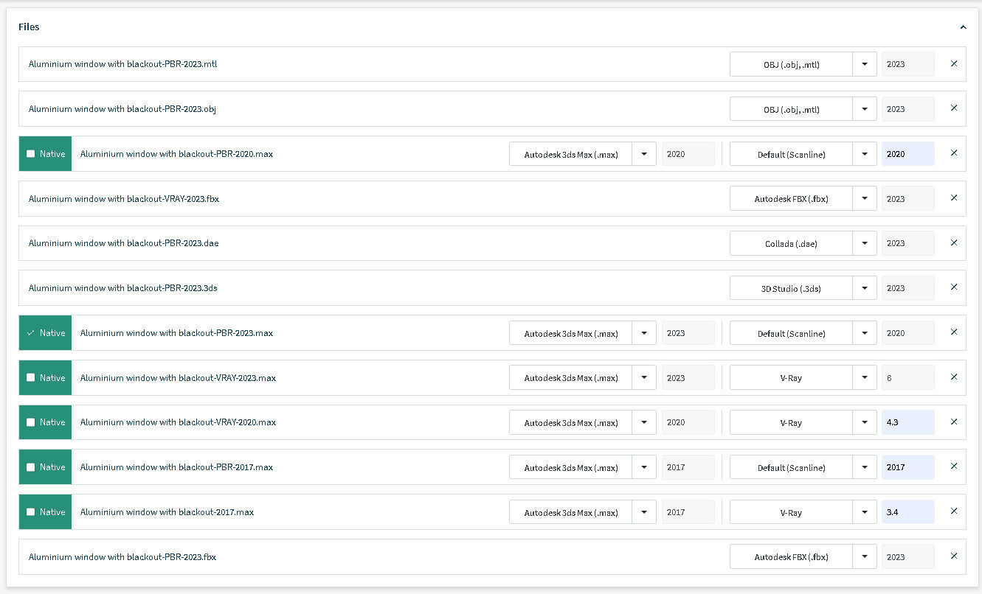Mark blackout-2017.max as Native
This screenshot has height=594, width=982.
(30, 512)
